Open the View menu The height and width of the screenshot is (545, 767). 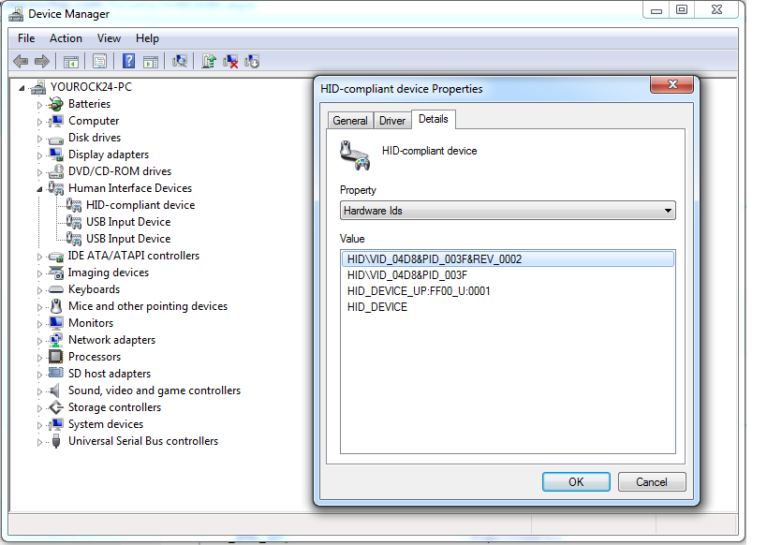click(109, 38)
